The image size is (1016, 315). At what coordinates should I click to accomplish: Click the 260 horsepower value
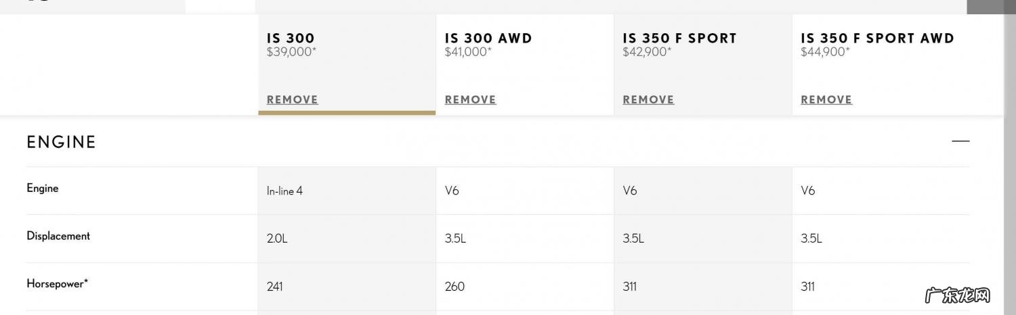(x=454, y=287)
